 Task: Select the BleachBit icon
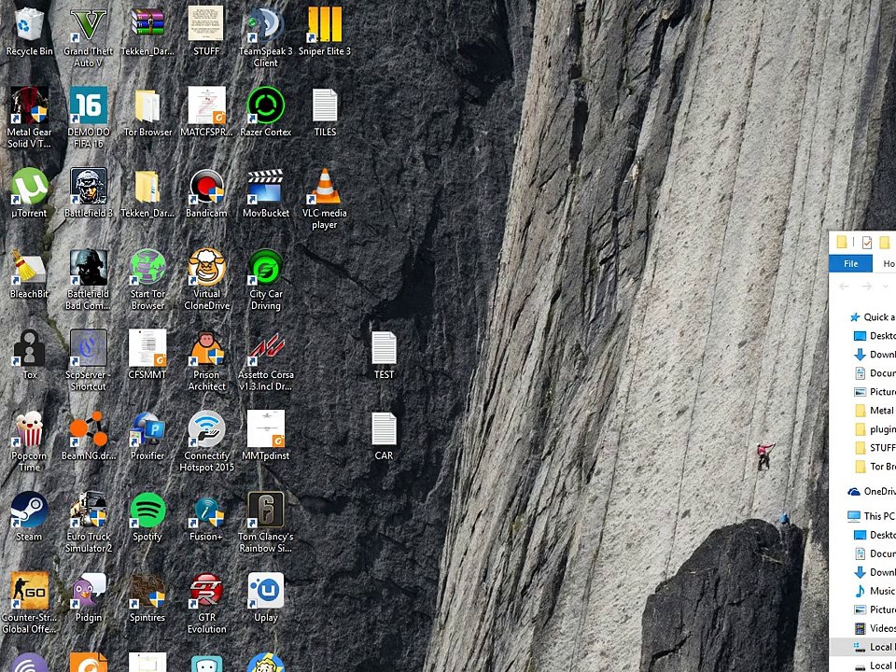[29, 273]
